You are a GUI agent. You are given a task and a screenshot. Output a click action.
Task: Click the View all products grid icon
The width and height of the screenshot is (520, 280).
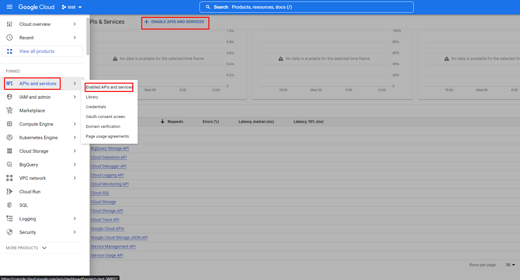point(10,51)
